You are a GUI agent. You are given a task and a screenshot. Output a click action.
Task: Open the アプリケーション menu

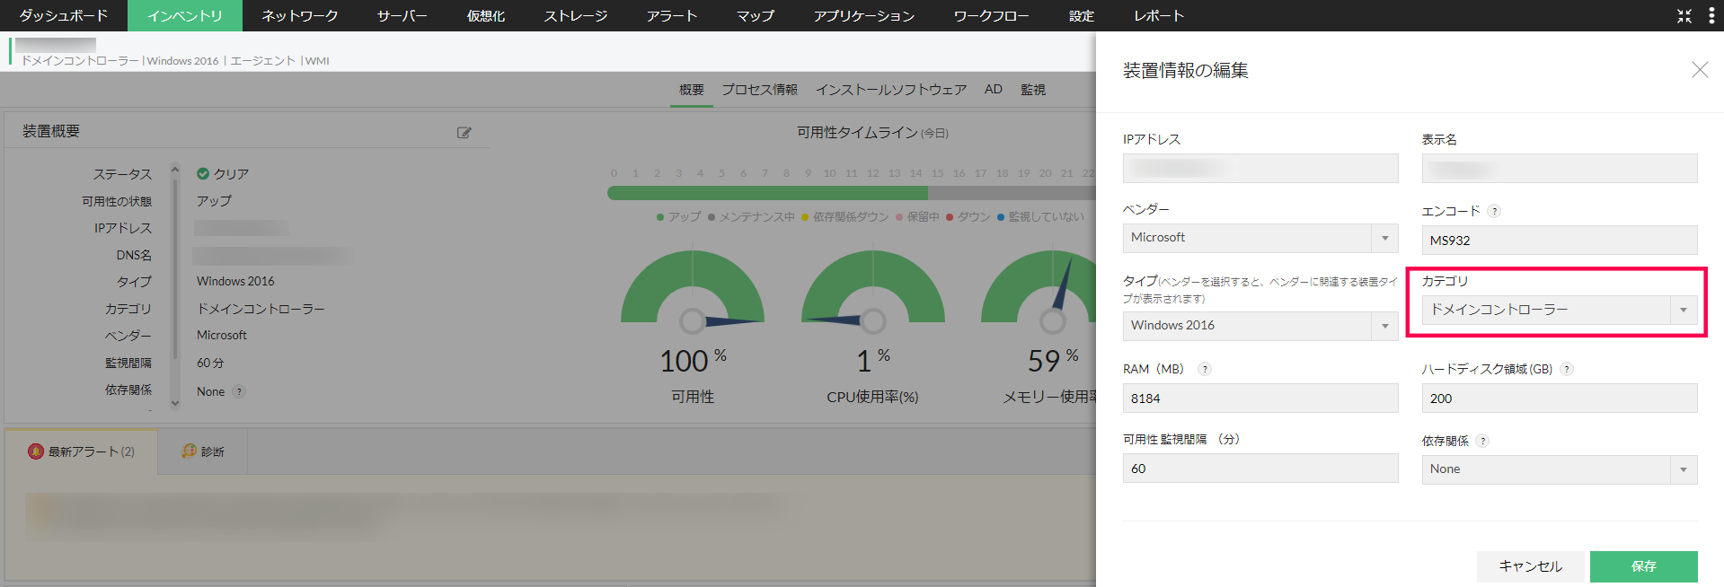click(864, 15)
